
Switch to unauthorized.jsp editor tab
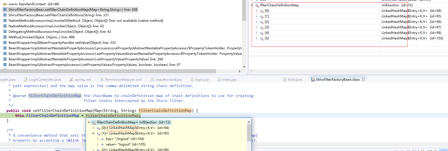(x=166, y=80)
